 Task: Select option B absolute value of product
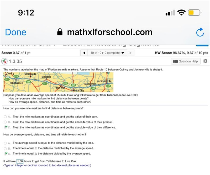coord(5,122)
